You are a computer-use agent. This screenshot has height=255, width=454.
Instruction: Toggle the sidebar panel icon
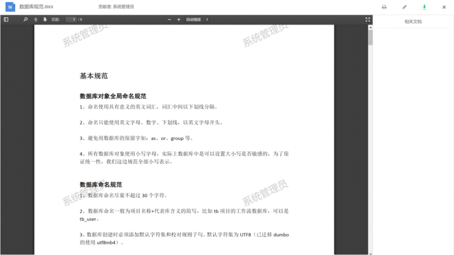click(x=6, y=19)
